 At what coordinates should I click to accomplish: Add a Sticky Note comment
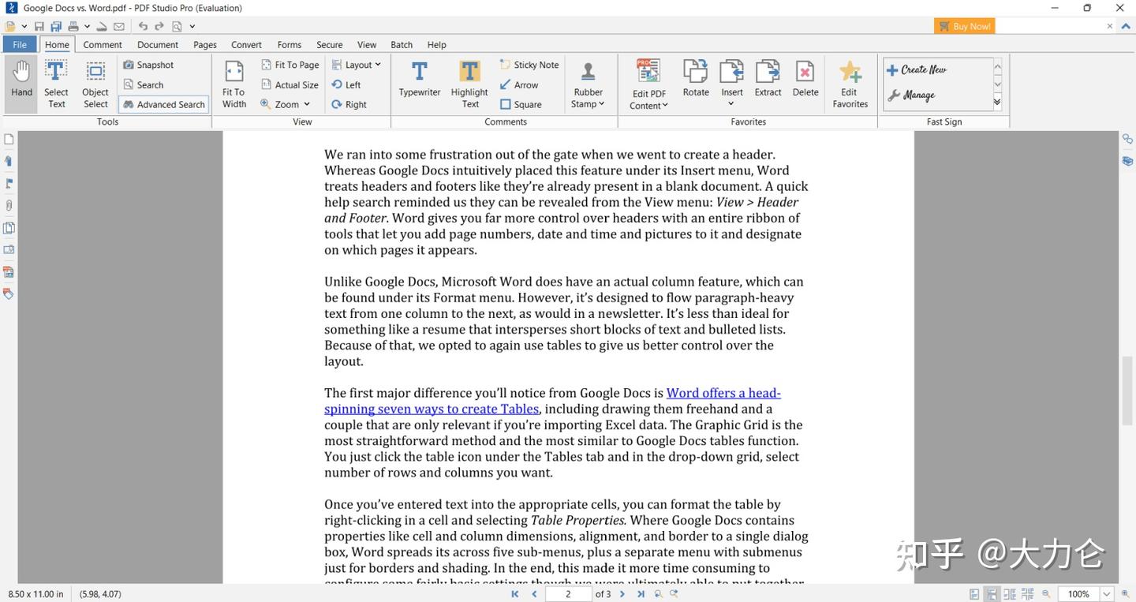click(529, 65)
